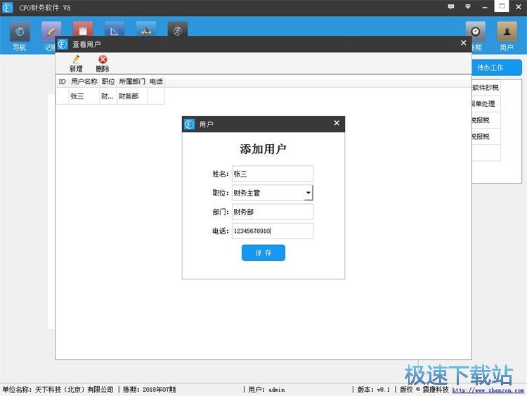Open the pyramid analysis icon in main toolbar
527x396 pixels.
point(146,30)
